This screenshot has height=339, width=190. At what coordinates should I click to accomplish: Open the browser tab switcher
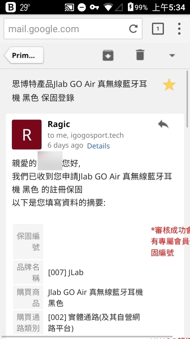click(158, 29)
